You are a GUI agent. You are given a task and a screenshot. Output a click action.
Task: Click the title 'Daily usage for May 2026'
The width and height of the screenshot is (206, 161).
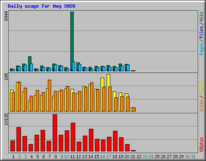point(41,6)
